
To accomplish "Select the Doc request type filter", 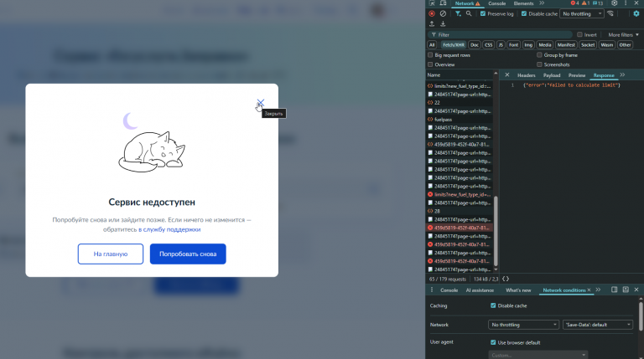I will coord(475,45).
